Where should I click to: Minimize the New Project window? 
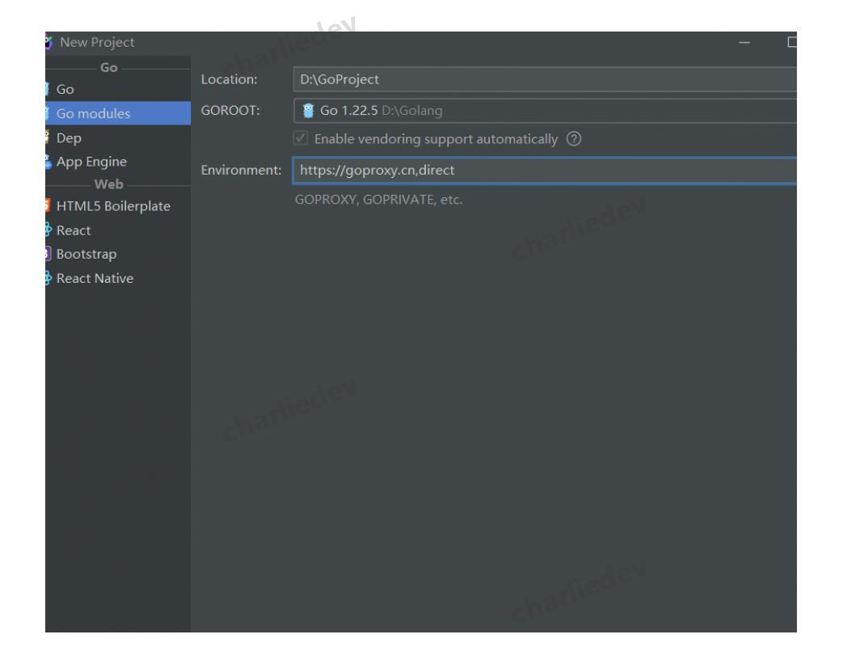tap(744, 43)
